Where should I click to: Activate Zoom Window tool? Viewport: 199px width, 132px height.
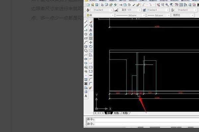click(x=167, y=5)
